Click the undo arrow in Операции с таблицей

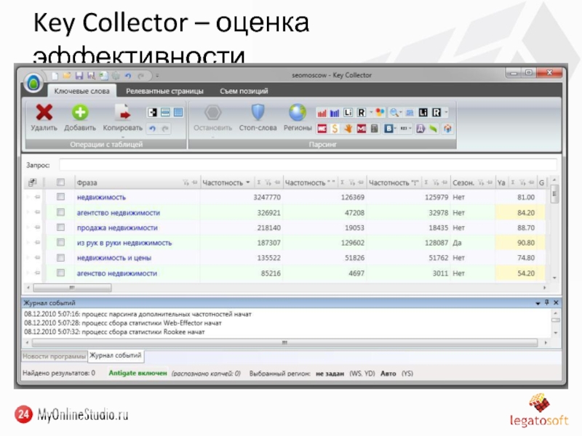(152, 129)
